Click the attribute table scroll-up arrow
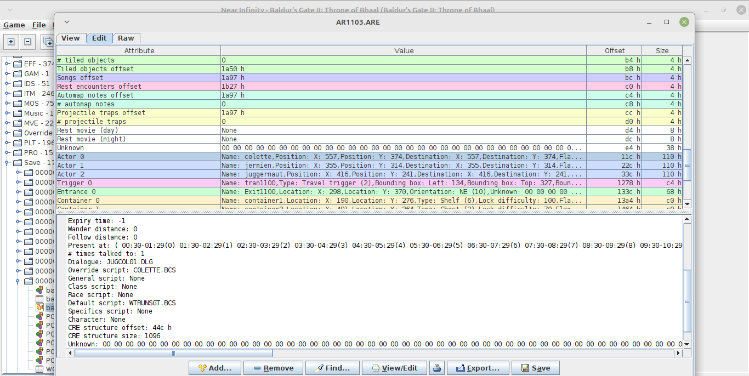749x376 pixels. [688, 60]
